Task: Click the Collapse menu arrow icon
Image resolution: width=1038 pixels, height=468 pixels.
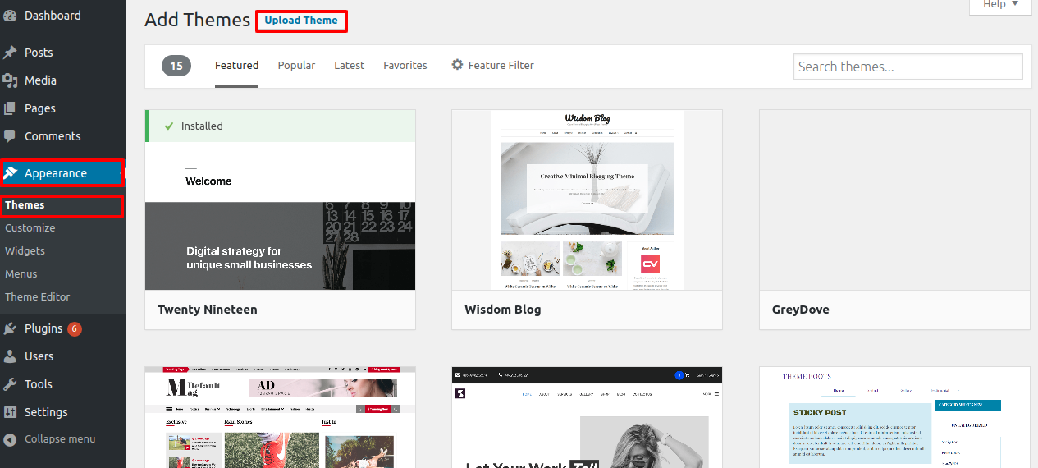Action: click(x=10, y=439)
